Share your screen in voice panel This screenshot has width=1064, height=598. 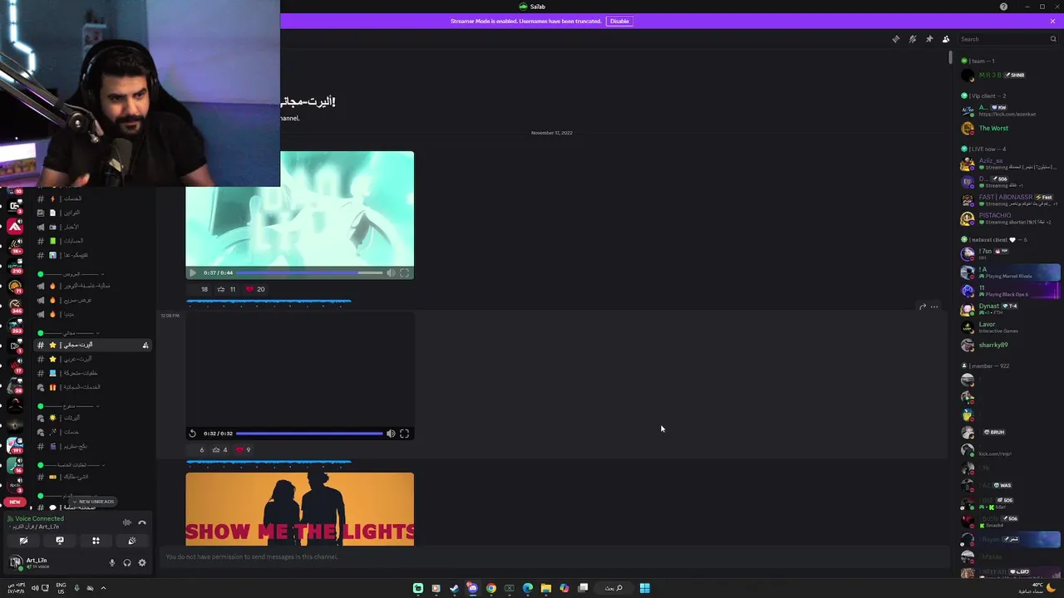(60, 541)
